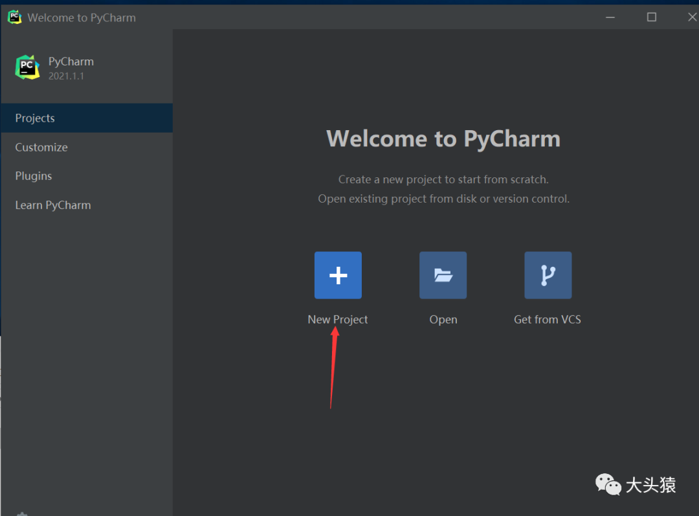Maximize the Welcome to PyCharm window
The image size is (699, 516).
[x=651, y=17]
